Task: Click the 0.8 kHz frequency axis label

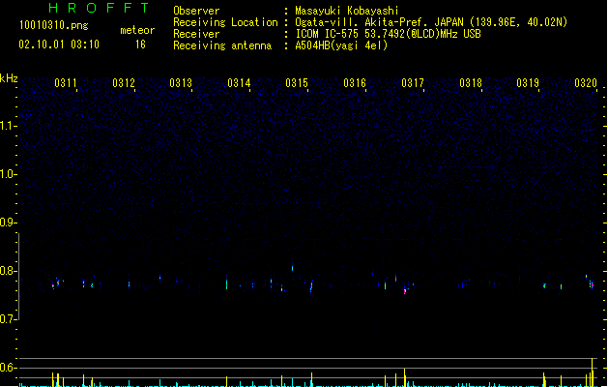Action: (x=8, y=271)
